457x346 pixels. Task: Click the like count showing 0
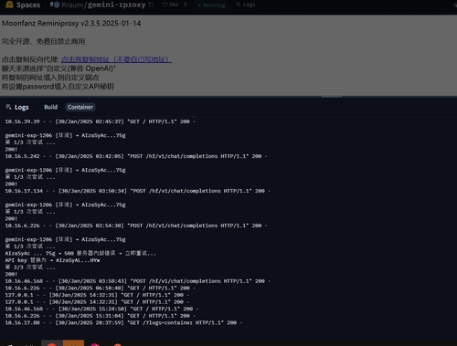tap(186, 5)
